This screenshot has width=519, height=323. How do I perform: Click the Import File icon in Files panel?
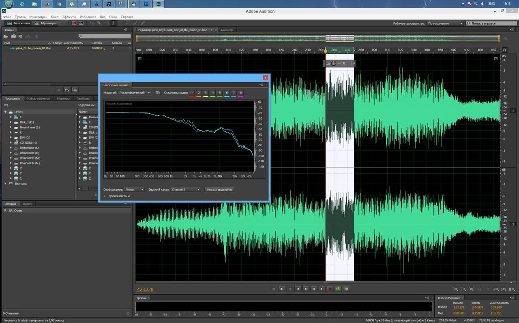[x=13, y=36]
